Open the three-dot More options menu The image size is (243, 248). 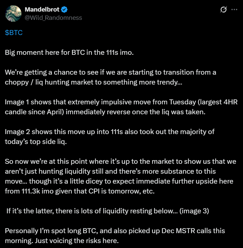click(x=234, y=10)
